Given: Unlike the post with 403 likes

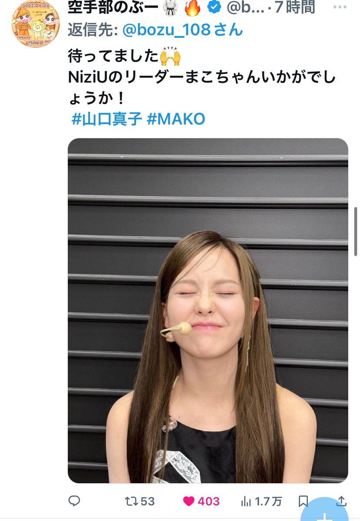Looking at the screenshot, I should point(188,501).
